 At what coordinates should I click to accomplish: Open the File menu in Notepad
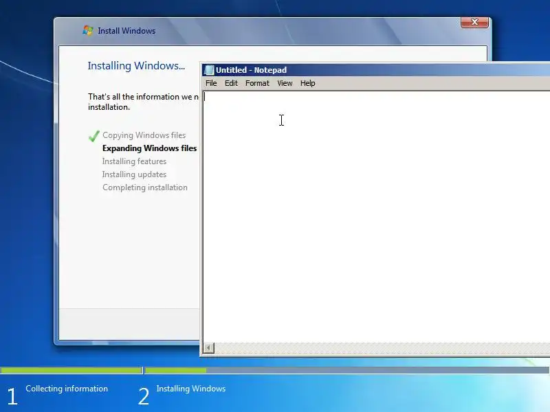211,83
